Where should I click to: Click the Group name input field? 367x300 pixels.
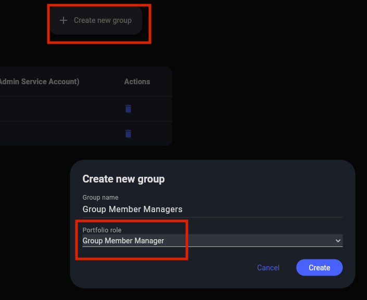pyautogui.click(x=212, y=210)
